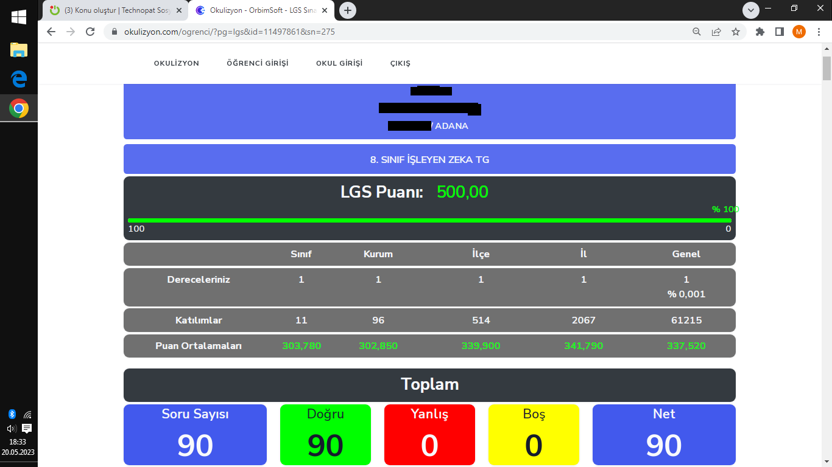832x467 pixels.
Task: Launch Microsoft Edge from the taskbar
Action: click(18, 78)
